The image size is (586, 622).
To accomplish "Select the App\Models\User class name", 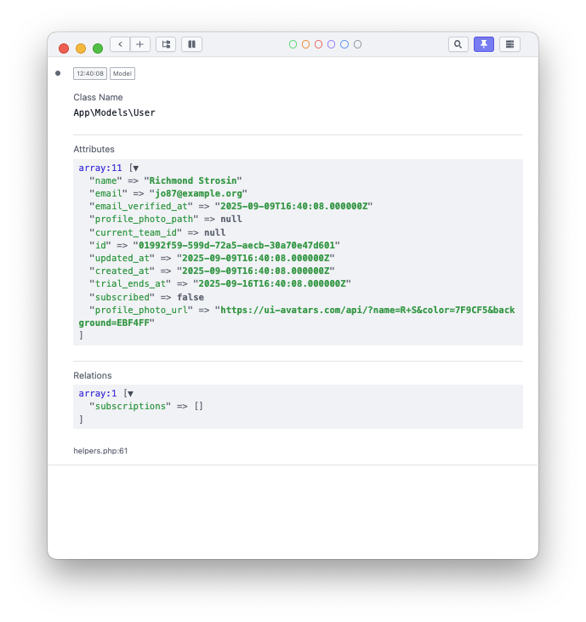I will click(x=114, y=112).
